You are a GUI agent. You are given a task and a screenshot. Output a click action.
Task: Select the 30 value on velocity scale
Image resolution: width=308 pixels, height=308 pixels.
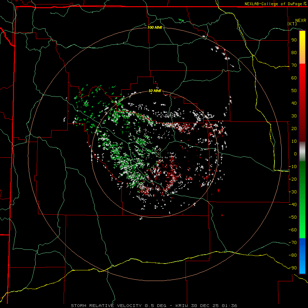coord(294,116)
